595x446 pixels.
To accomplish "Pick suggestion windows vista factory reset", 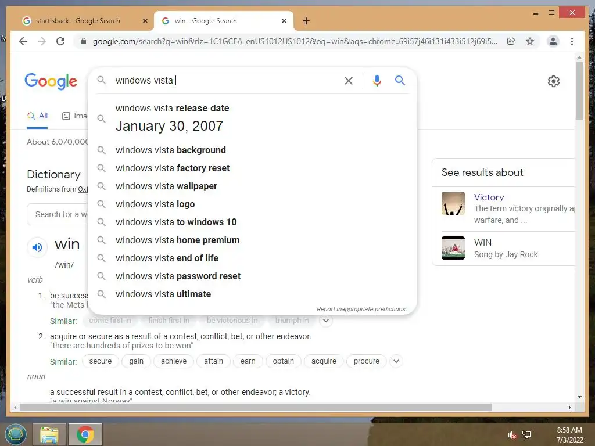I will tap(252, 168).
